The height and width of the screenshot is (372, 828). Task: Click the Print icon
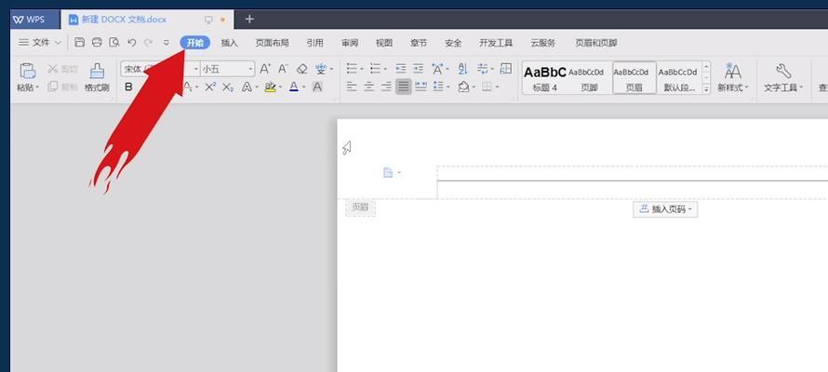click(x=97, y=43)
